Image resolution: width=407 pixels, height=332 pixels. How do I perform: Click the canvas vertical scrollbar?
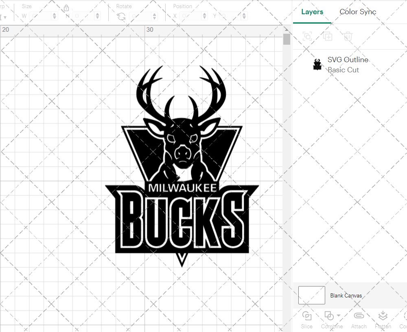287,39
